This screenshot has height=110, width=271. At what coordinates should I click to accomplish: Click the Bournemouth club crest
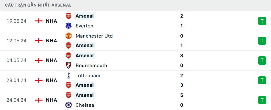coord(69,65)
